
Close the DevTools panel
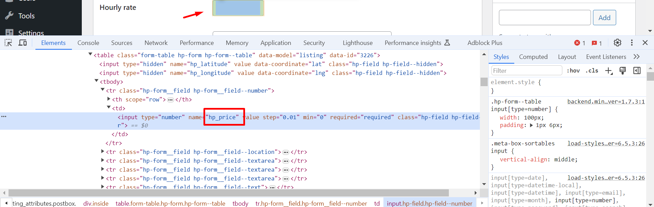click(x=645, y=43)
